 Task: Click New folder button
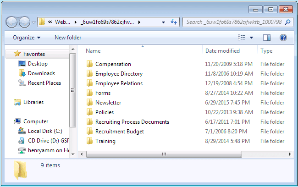click(x=68, y=38)
